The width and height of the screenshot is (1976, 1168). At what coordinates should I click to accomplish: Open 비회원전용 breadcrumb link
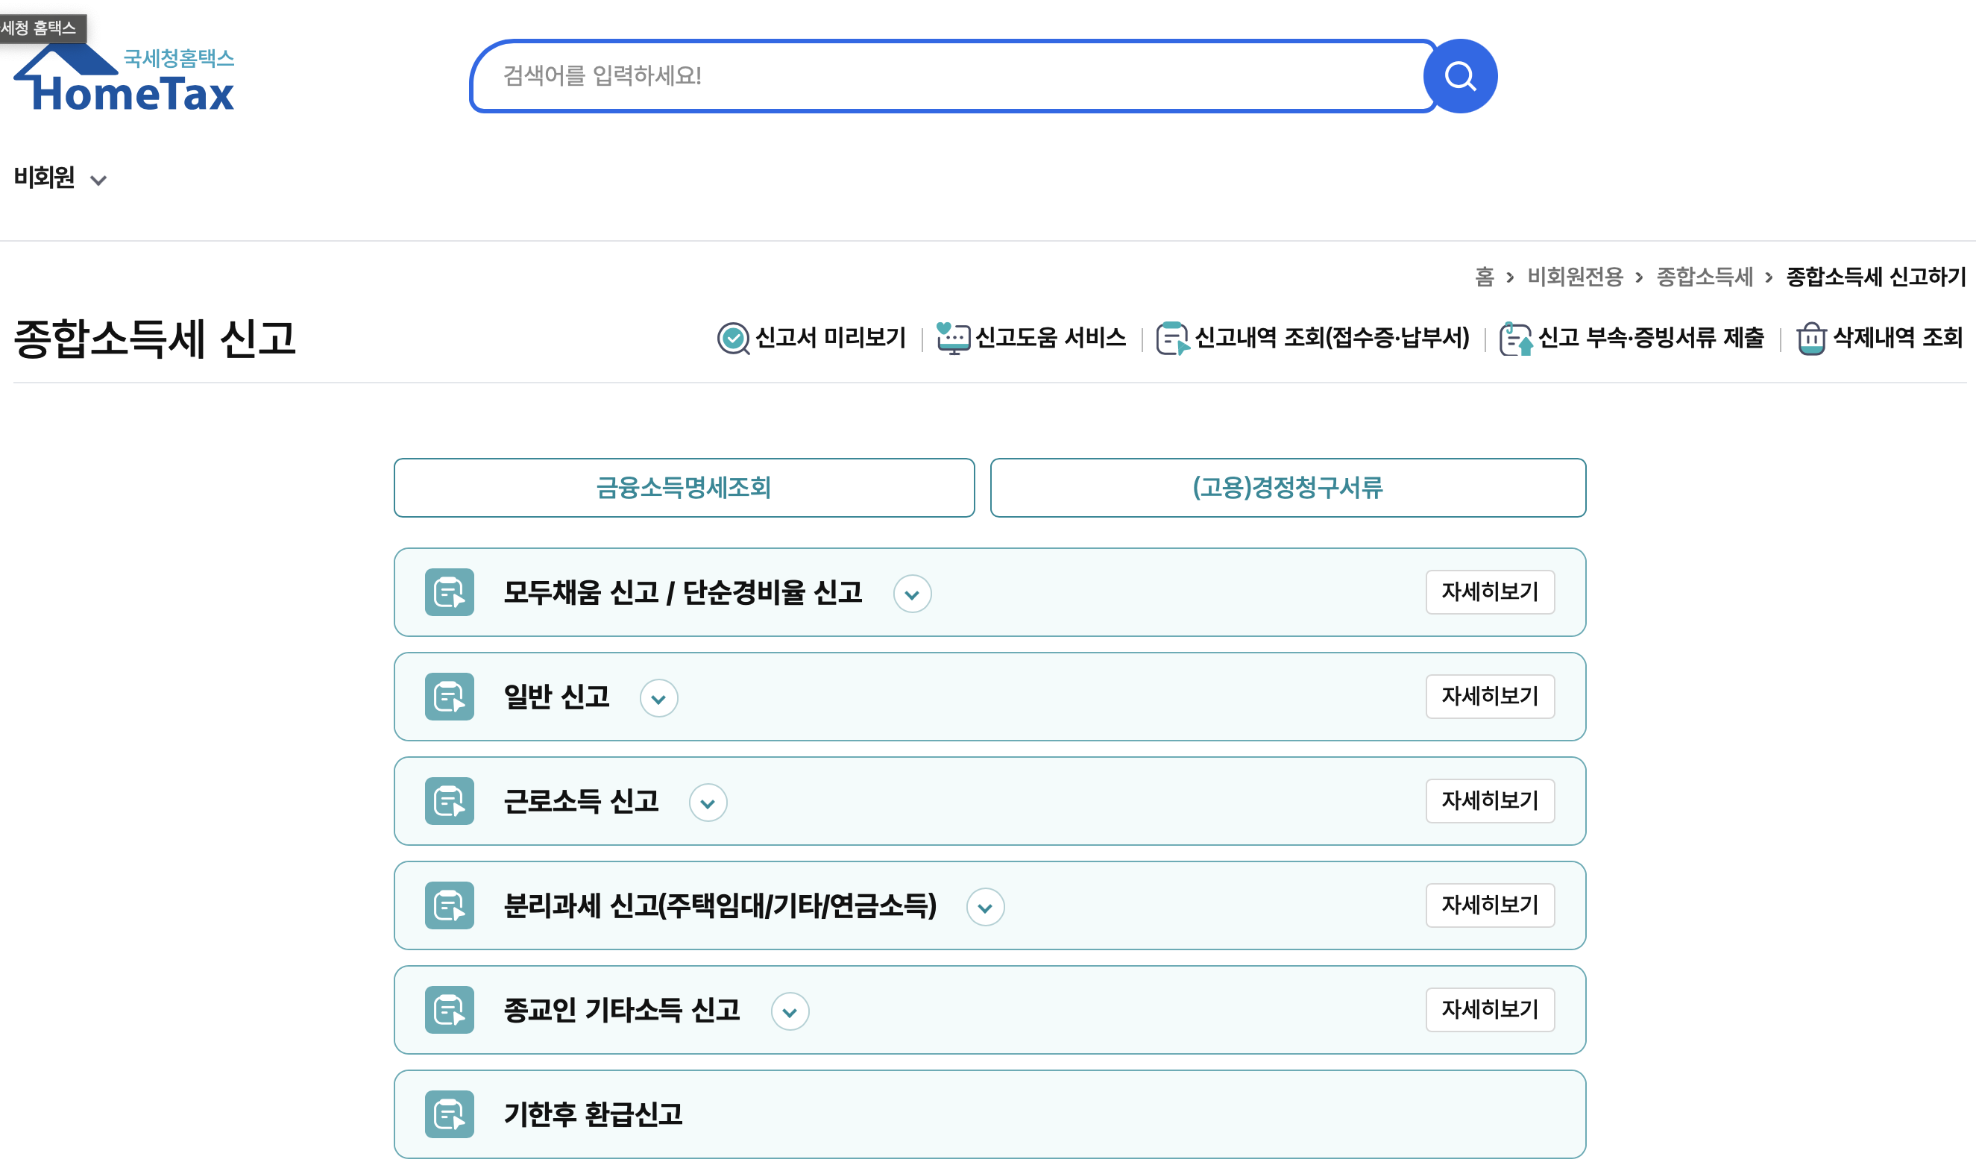[1575, 277]
